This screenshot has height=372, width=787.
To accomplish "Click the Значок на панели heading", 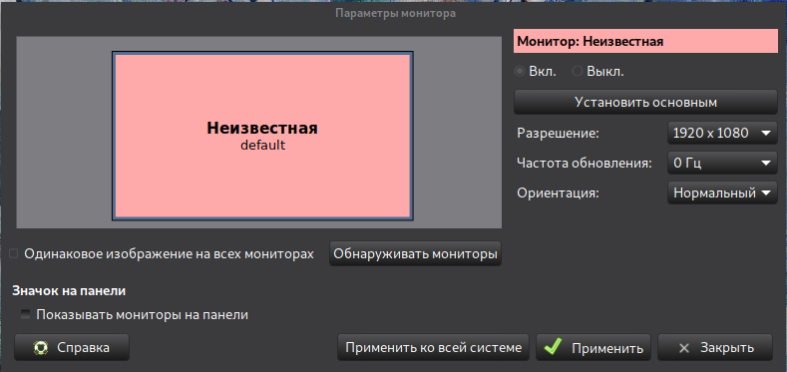I will [x=69, y=290].
